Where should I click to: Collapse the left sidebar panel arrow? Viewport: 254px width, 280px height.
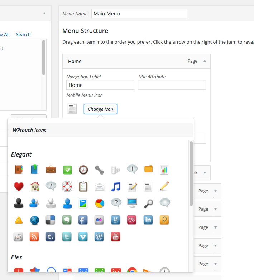click(44, 13)
